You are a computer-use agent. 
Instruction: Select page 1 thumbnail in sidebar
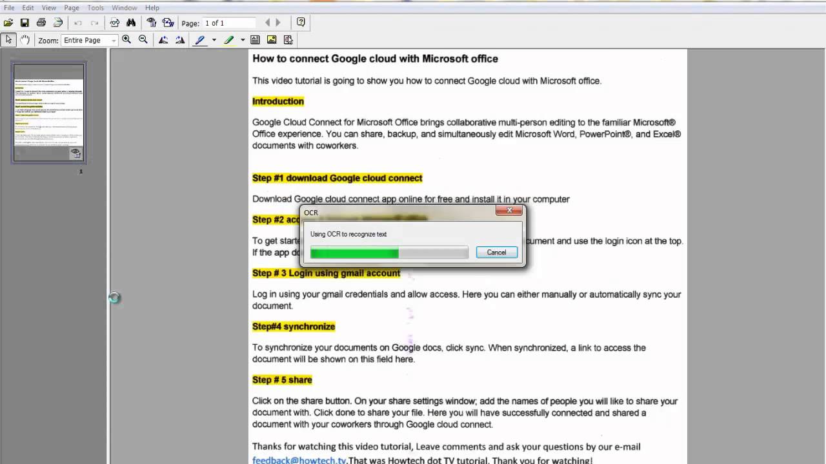pyautogui.click(x=49, y=112)
